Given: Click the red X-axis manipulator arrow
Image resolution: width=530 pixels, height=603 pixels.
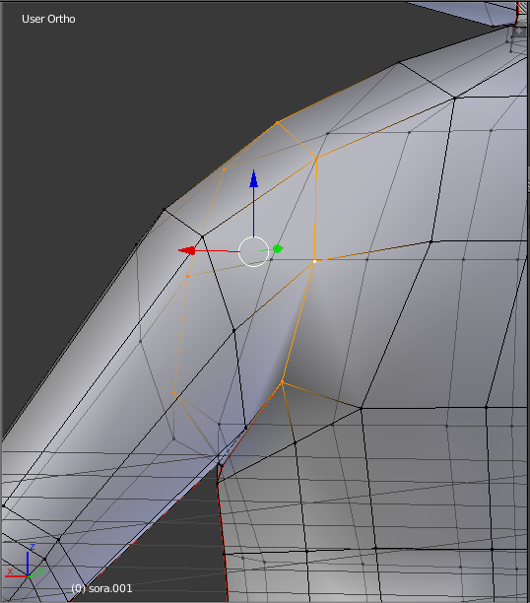Looking at the screenshot, I should point(187,250).
